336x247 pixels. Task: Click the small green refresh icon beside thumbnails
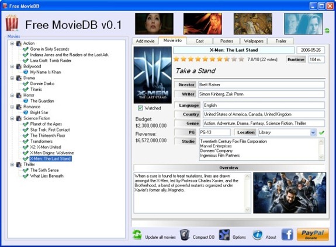click(x=327, y=30)
